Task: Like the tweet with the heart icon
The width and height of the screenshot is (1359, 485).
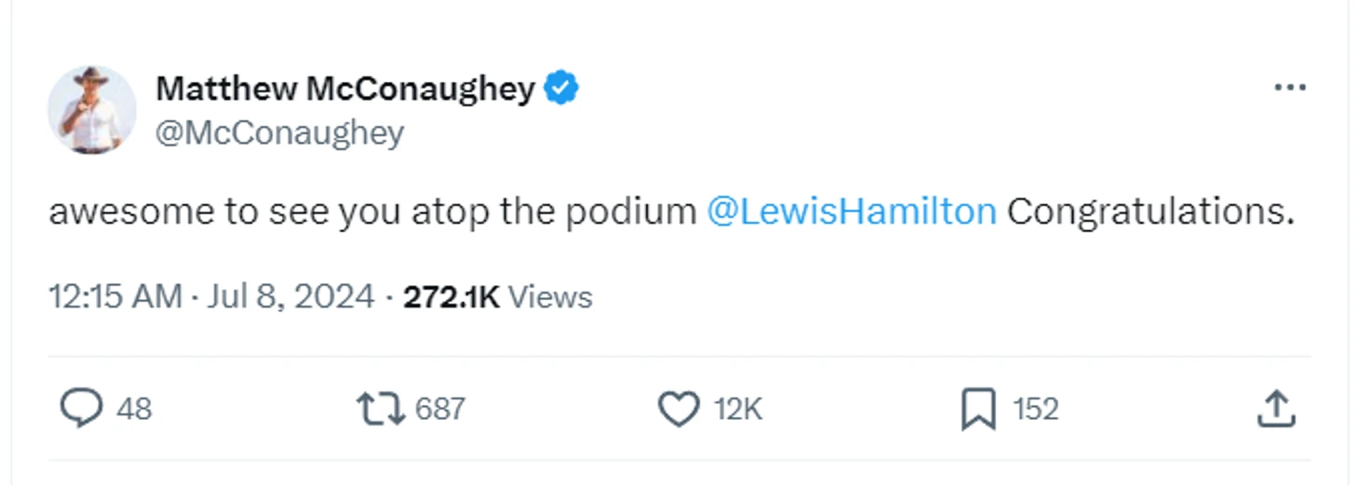Action: click(x=679, y=409)
